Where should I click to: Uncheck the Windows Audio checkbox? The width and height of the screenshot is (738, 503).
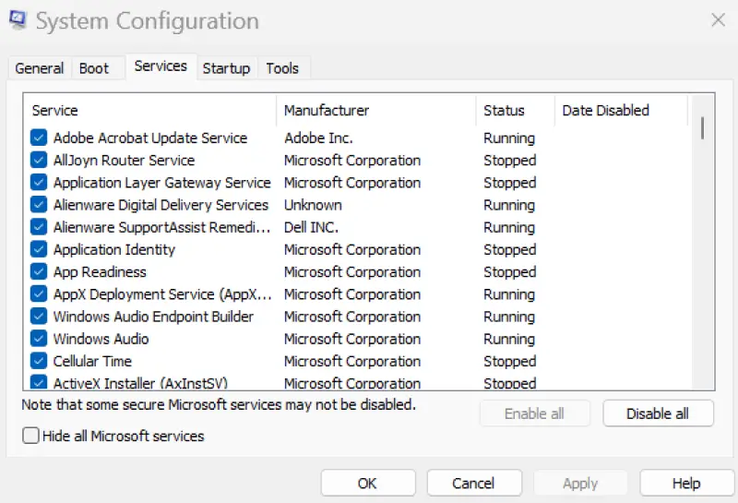39,339
